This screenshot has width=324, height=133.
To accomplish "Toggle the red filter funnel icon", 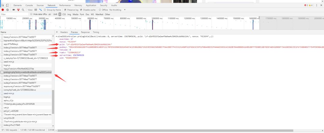I will [x=18, y=10].
